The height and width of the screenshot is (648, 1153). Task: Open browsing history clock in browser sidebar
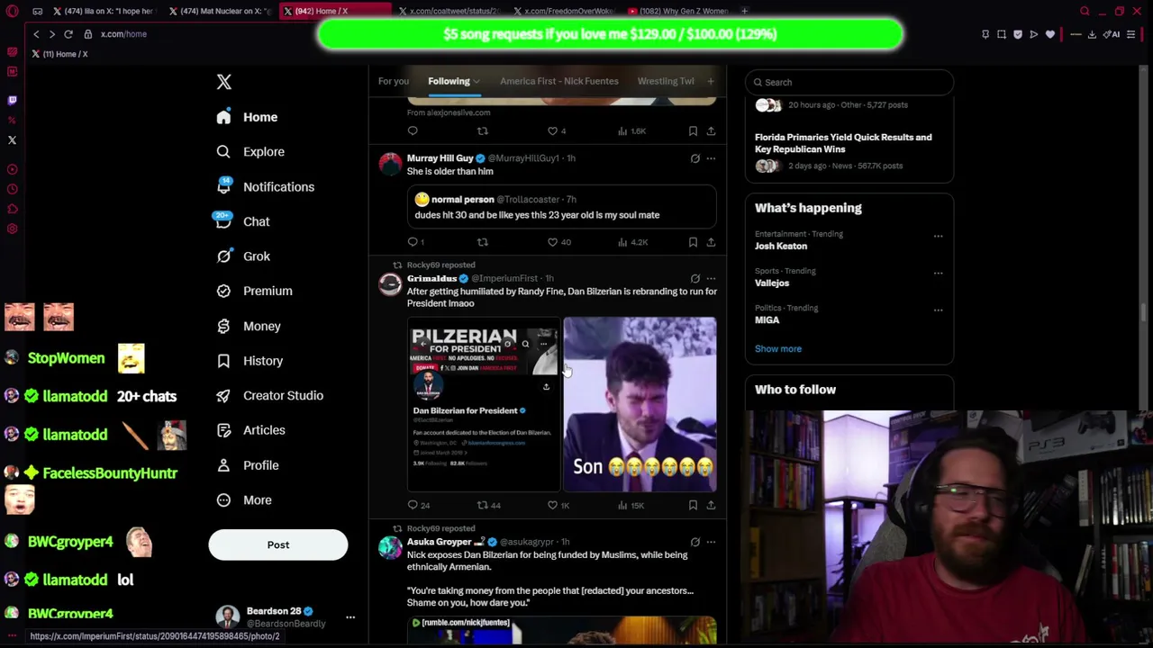tap(12, 189)
